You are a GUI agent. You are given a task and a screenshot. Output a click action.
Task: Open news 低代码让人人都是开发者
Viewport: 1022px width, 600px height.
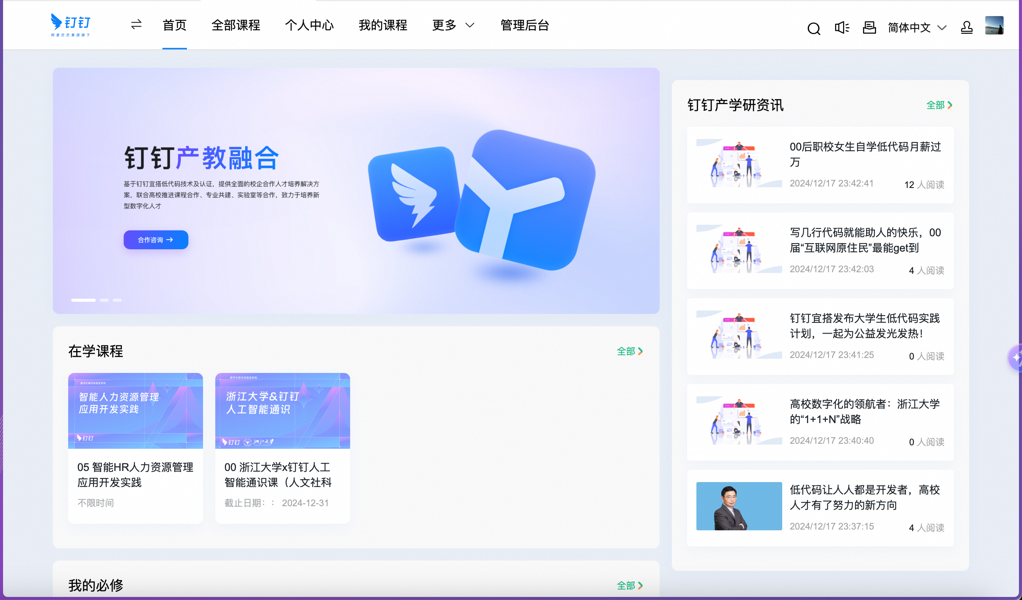tap(864, 497)
